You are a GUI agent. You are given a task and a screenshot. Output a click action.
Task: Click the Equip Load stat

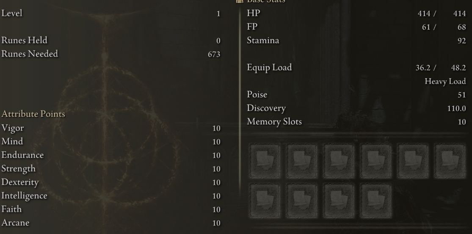(x=356, y=67)
